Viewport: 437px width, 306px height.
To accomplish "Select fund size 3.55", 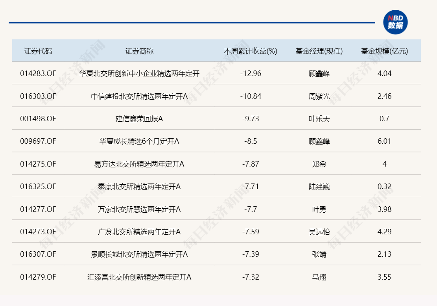I will pyautogui.click(x=384, y=277).
